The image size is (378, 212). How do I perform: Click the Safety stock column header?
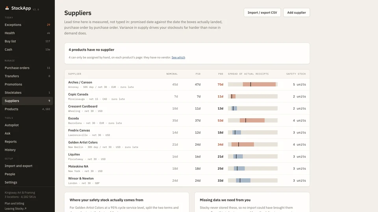(296, 74)
